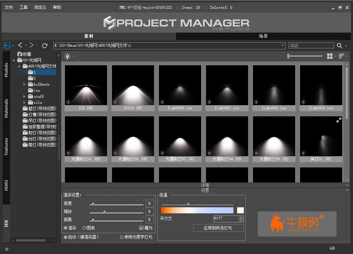Select the 图表 radio button
This screenshot has height=254, width=353.
pos(84,228)
